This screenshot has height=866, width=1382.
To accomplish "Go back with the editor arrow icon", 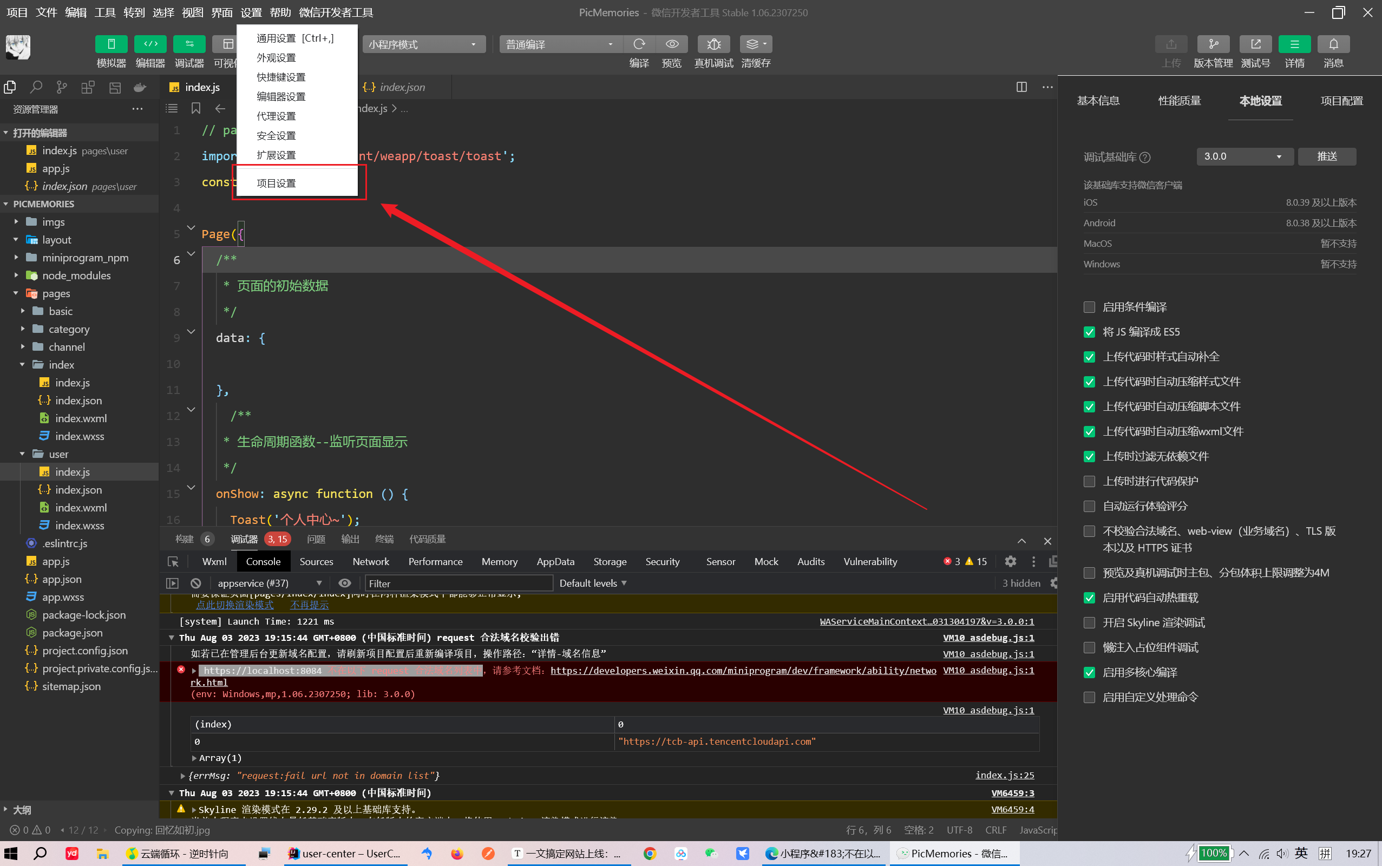I will point(220,108).
